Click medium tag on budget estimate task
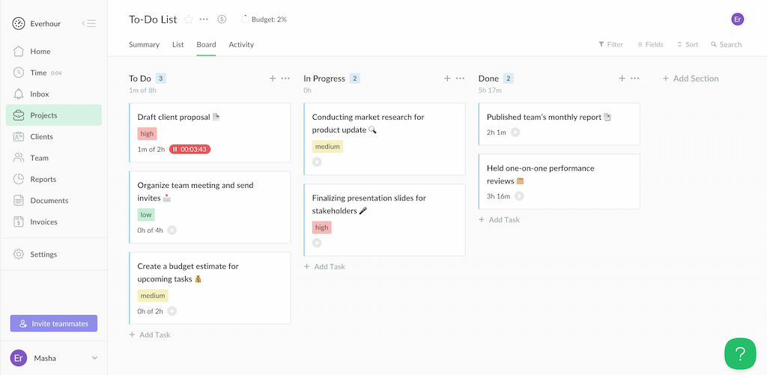 153,296
